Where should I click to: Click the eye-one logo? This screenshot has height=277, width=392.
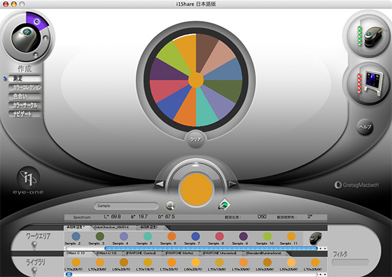[28, 180]
